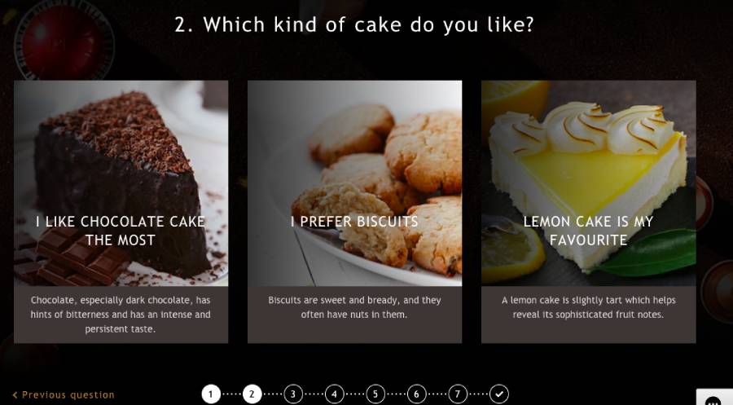Click the 'I PREFER BISCUITS' title

click(354, 221)
